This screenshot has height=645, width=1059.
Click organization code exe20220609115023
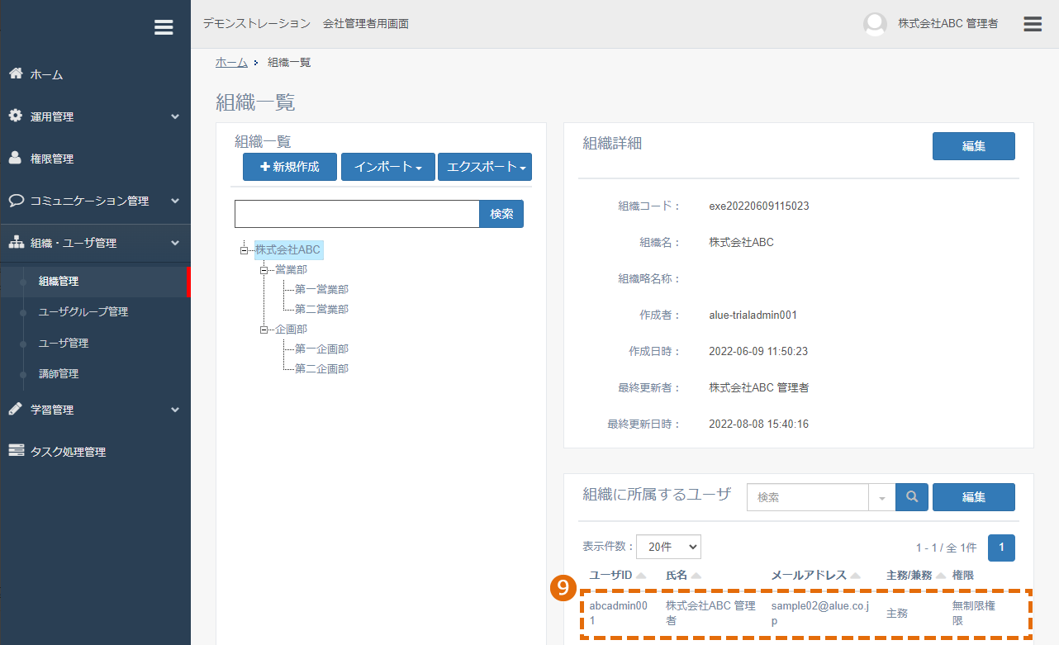pos(759,206)
